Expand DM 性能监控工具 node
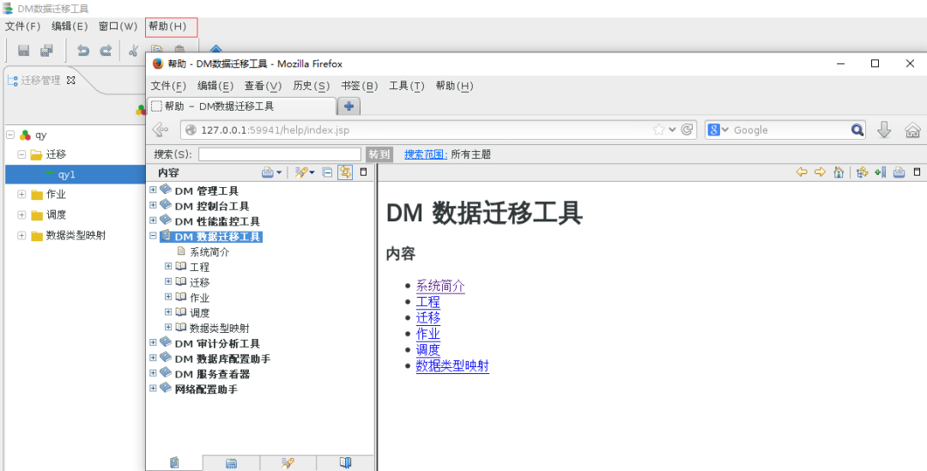Viewport: 927px width, 471px height. (x=153, y=220)
